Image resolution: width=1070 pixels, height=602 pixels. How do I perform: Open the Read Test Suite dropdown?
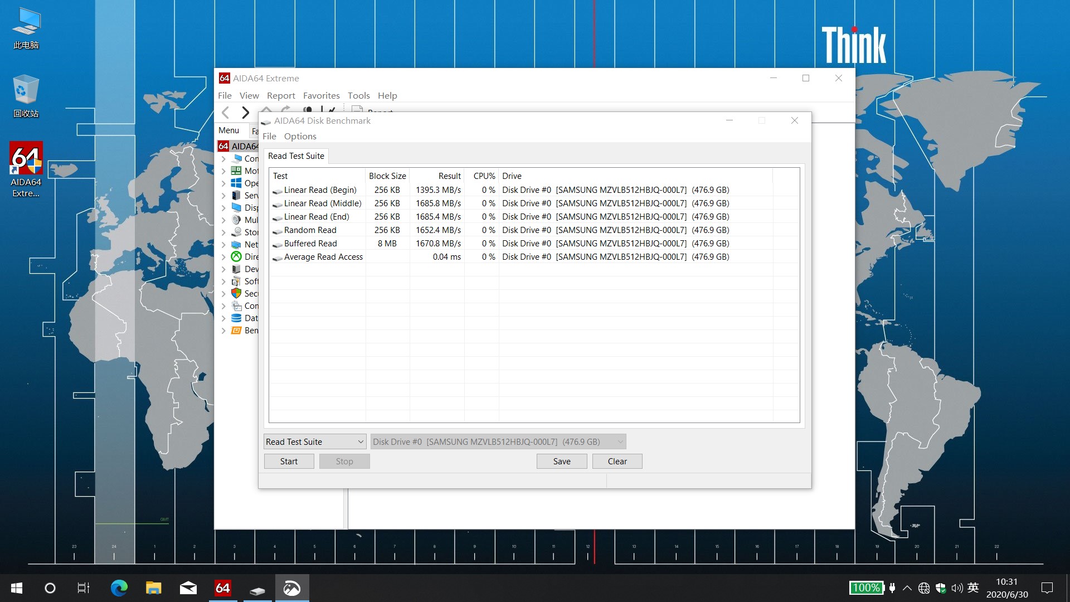pos(315,441)
